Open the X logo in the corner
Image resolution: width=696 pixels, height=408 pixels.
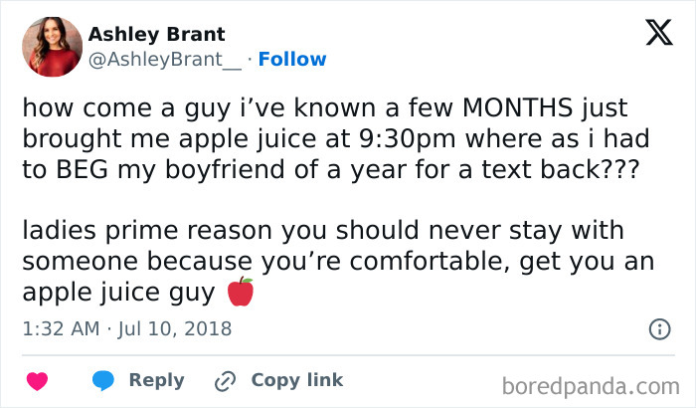(x=651, y=35)
